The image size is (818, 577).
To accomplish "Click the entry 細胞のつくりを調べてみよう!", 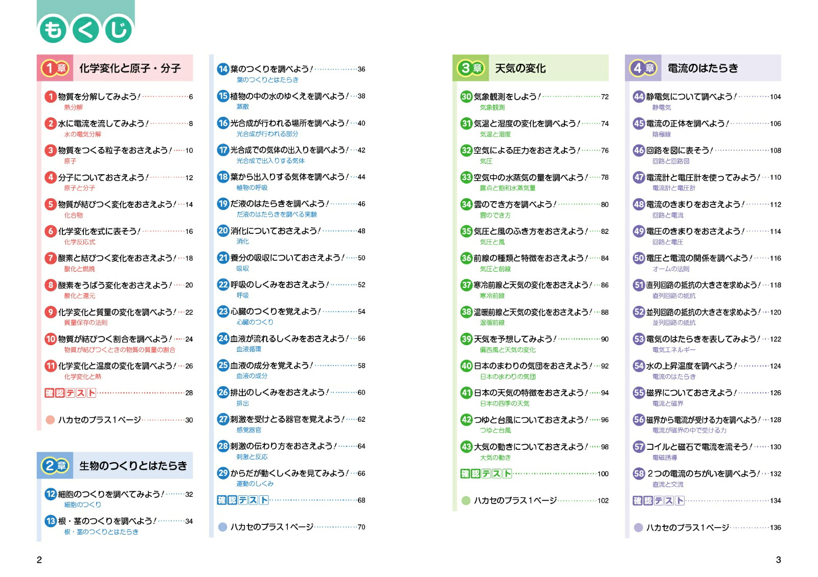I will click(x=111, y=494).
